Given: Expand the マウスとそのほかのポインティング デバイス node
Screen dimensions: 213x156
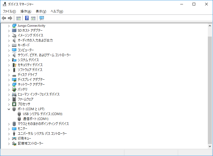Looking at the screenshot, I should [x=9, y=124].
